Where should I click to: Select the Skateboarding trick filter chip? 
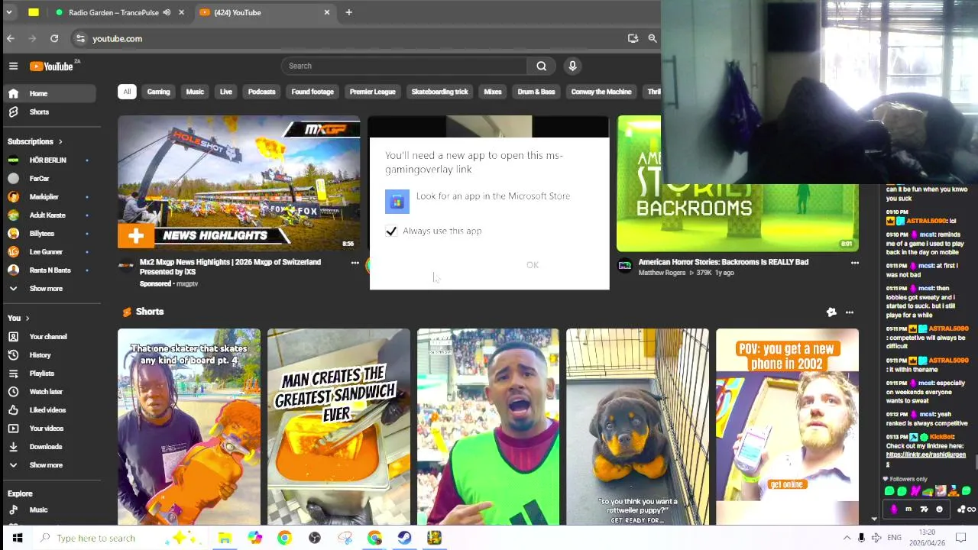(439, 92)
